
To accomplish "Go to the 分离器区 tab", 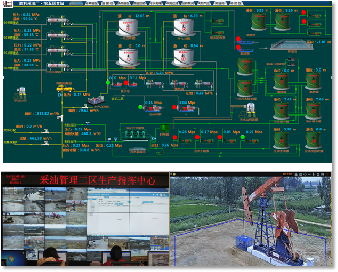I will point(91,3).
